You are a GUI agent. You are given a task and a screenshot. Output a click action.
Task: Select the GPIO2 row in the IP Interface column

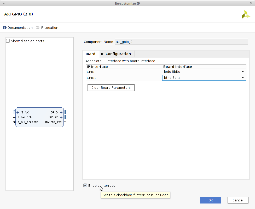[x=124, y=78]
